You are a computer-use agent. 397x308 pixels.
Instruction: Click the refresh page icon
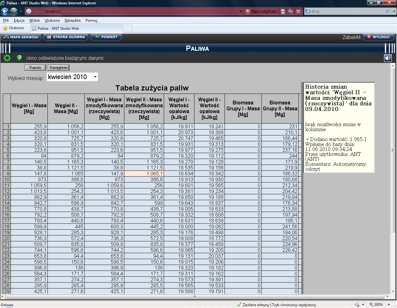[x=291, y=11]
